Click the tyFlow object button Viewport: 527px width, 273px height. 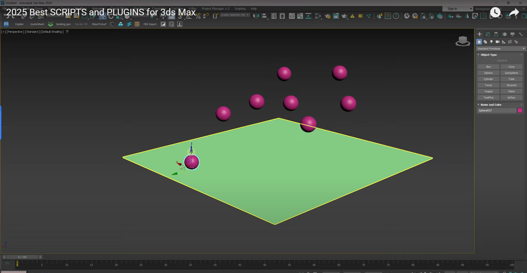[511, 98]
